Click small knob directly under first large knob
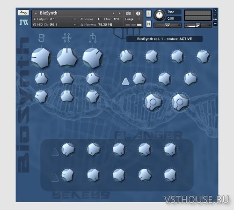 [x=41, y=78]
